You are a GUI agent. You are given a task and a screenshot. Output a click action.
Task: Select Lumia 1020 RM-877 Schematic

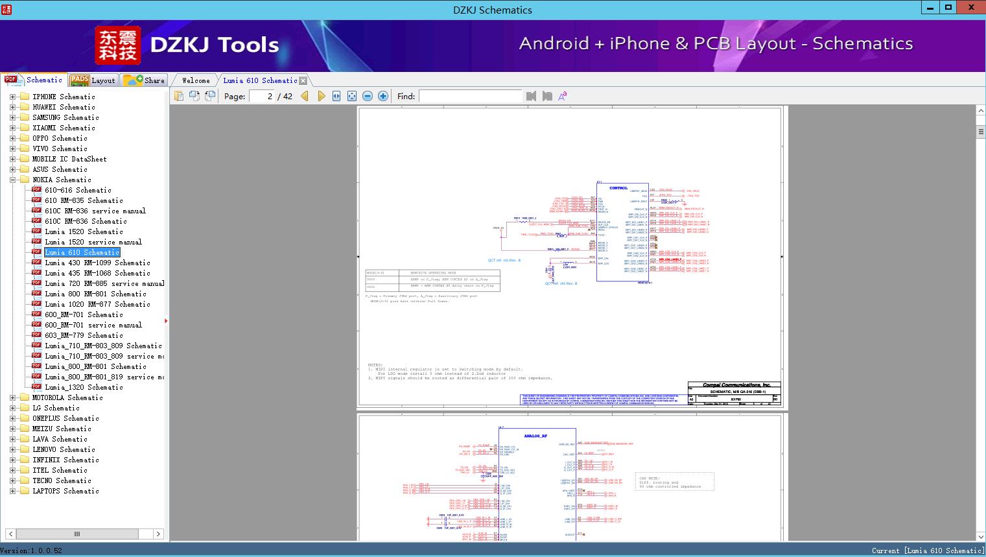click(97, 304)
